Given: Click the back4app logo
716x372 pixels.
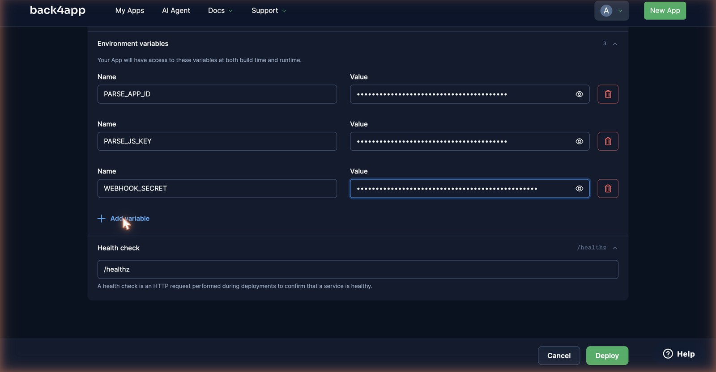Looking at the screenshot, I should coord(58,10).
